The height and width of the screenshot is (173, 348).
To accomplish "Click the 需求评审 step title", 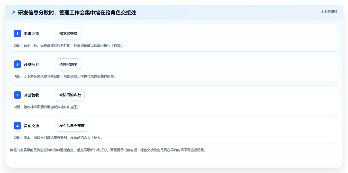I will pyautogui.click(x=31, y=34).
